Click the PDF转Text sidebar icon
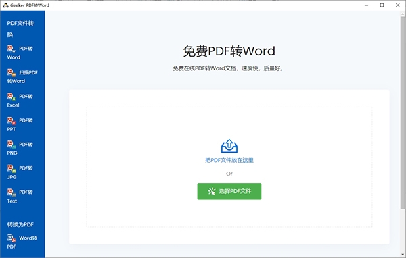The height and width of the screenshot is (258, 406). point(11,192)
